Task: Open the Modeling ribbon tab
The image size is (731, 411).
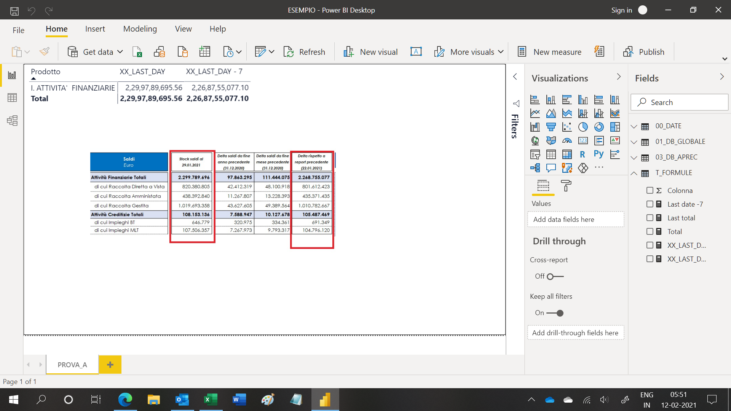Action: coord(140,29)
